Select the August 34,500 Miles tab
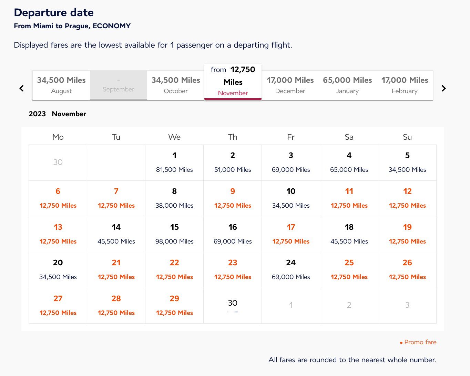Viewport: 470px width, 376px height. point(61,85)
